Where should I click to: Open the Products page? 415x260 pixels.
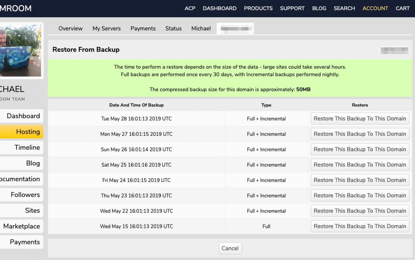click(258, 8)
